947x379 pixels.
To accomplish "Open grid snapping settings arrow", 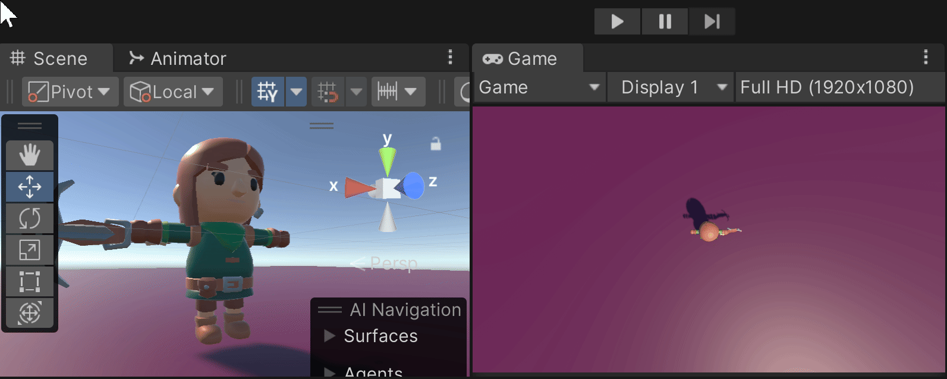I will coord(356,92).
